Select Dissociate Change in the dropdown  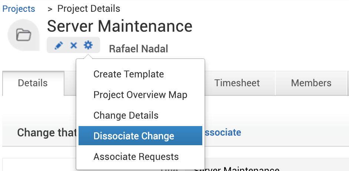[x=134, y=136]
